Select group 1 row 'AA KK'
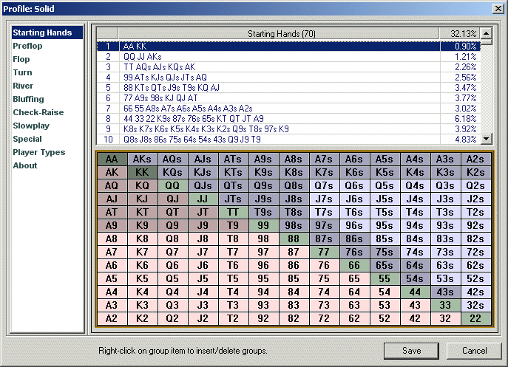Viewport: 508px width, 367px height. pos(288,47)
